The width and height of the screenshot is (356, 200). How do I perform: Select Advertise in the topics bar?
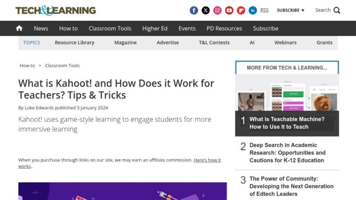(168, 43)
